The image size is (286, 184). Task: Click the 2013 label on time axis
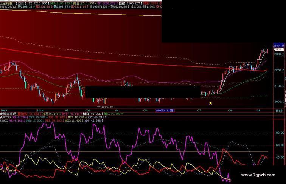point(4,110)
